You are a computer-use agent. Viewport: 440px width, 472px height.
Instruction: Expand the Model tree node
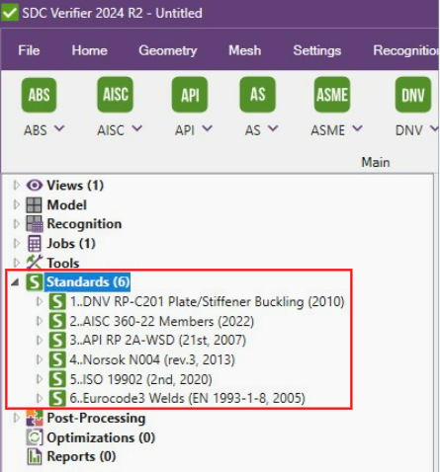17,205
